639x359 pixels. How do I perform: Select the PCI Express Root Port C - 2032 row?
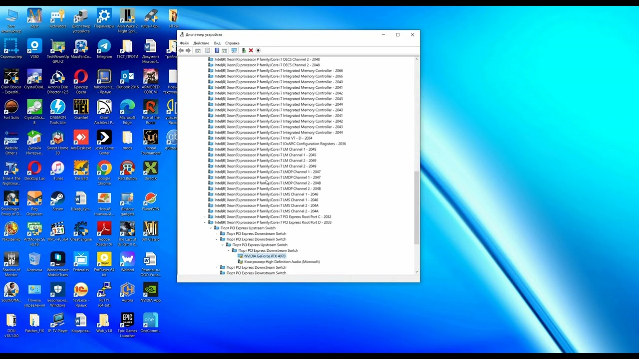click(x=273, y=217)
